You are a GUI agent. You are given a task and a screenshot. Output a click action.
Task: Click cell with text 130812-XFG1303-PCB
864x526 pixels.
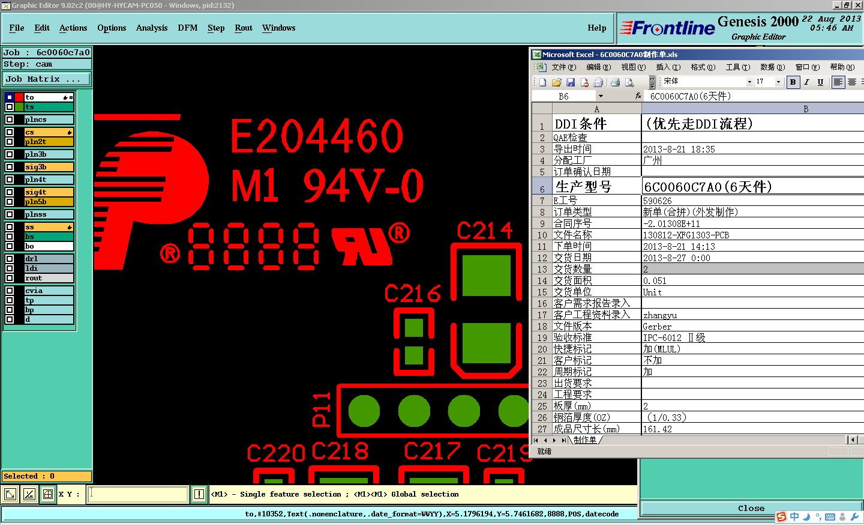coord(752,235)
